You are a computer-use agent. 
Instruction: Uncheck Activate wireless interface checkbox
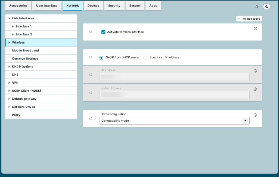(103, 32)
